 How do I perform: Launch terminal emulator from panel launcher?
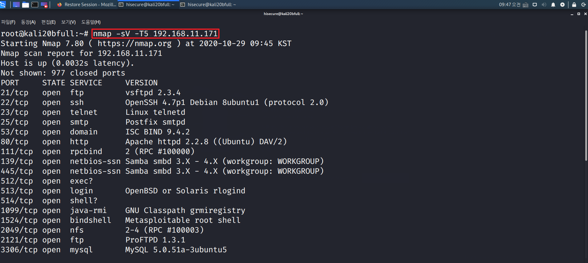click(35, 5)
